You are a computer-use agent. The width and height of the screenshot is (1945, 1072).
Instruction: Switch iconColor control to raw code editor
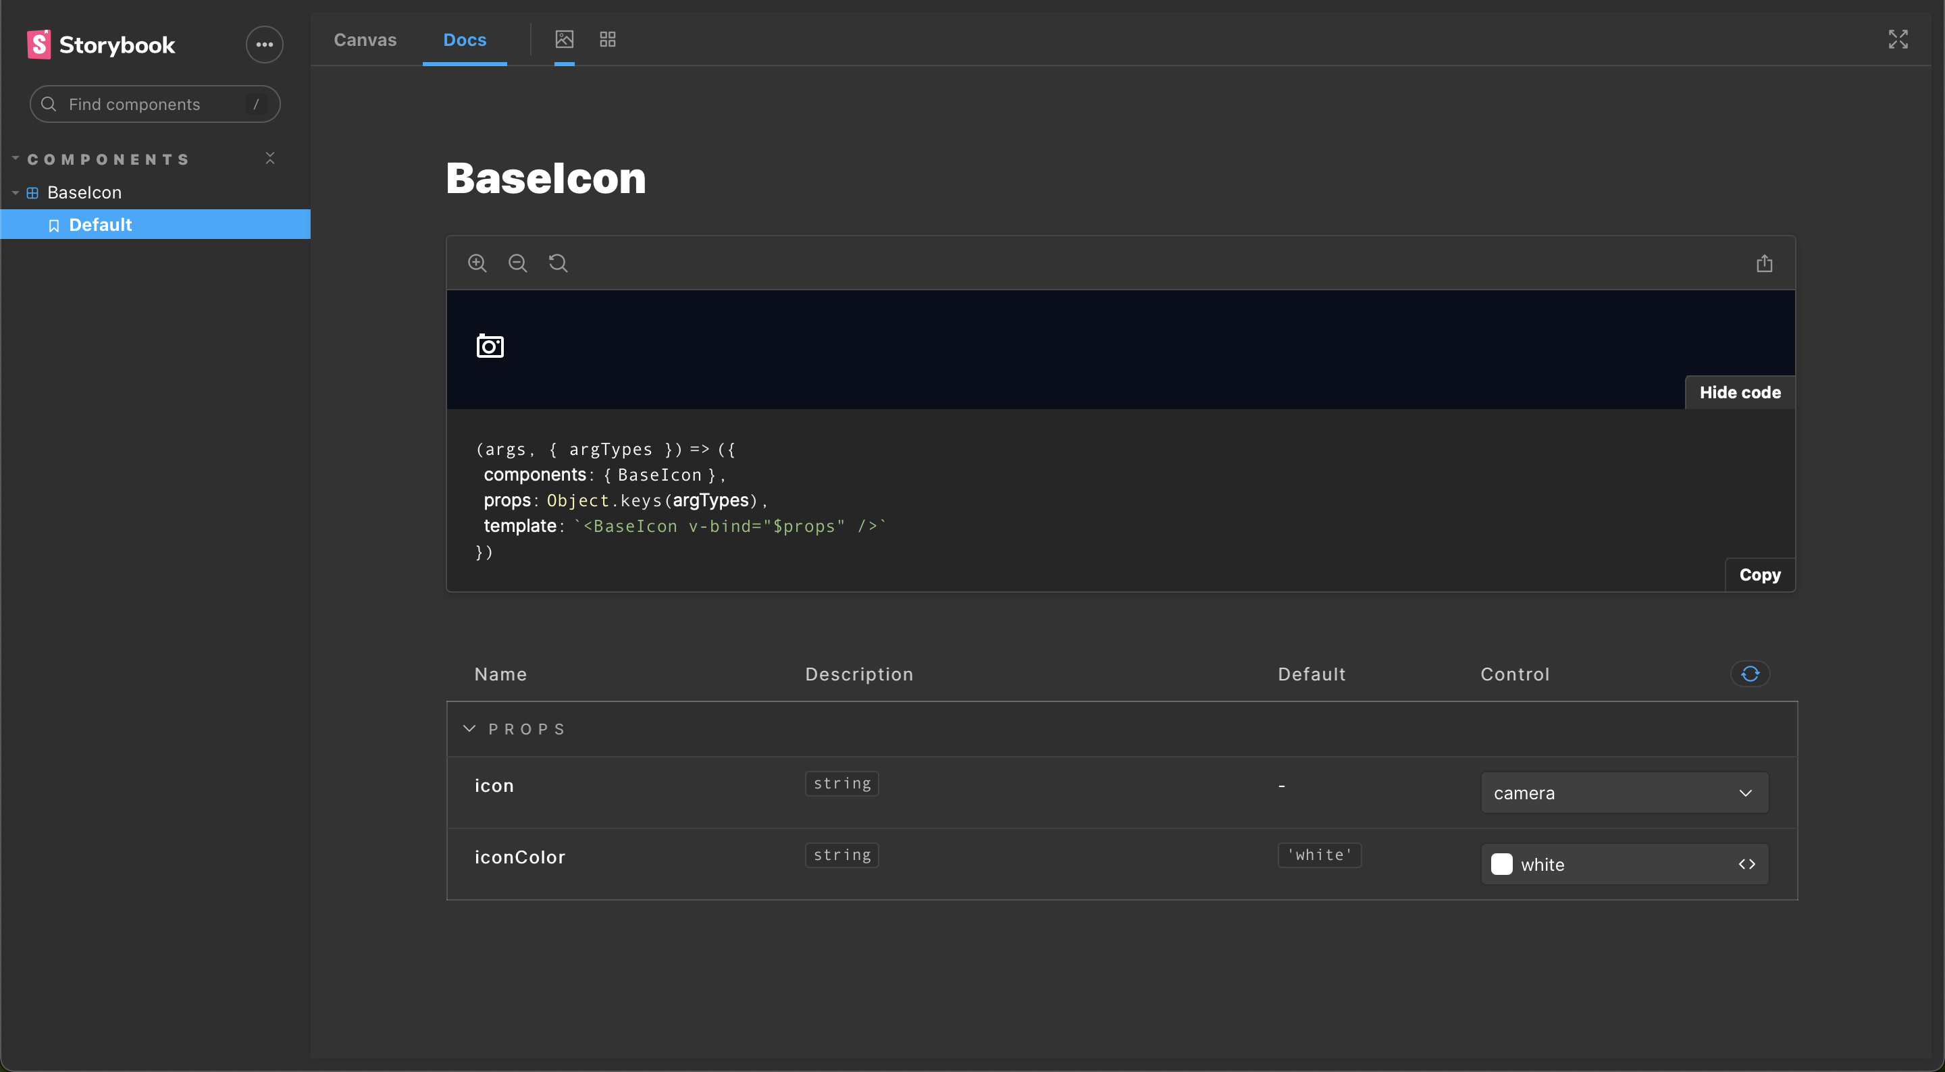click(x=1747, y=863)
